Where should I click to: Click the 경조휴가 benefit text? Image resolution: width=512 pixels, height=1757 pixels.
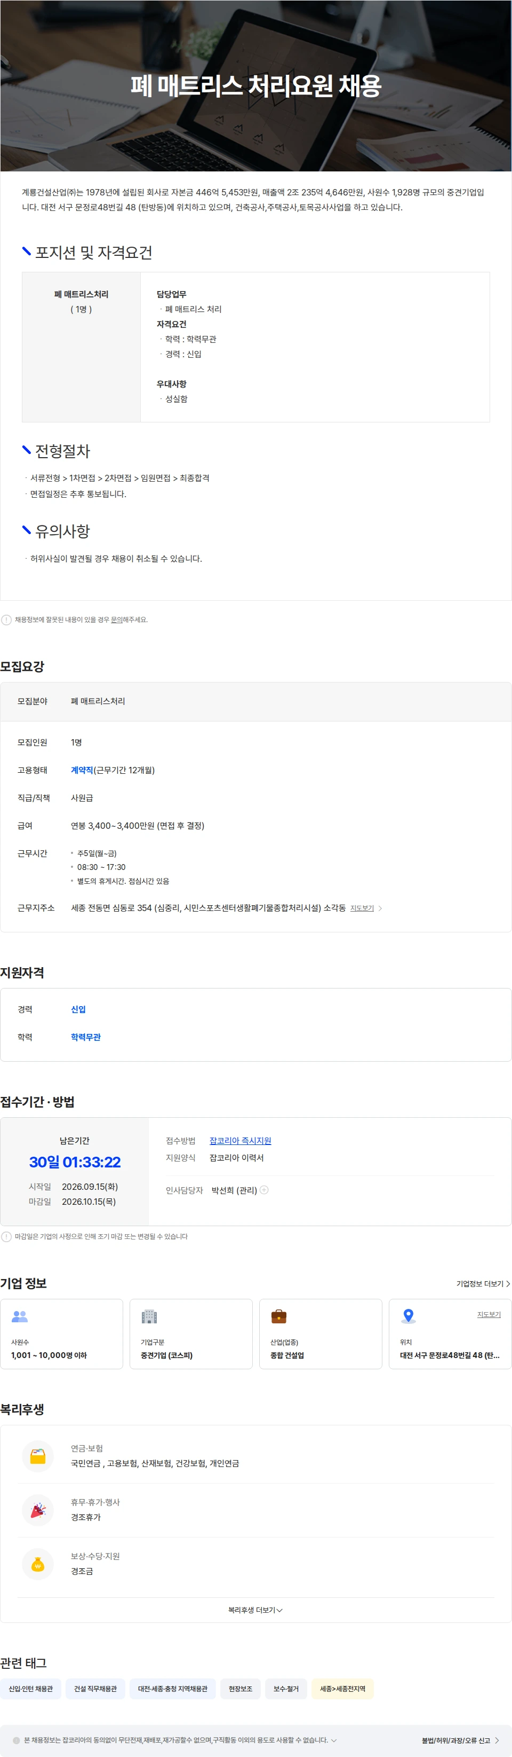[86, 1518]
